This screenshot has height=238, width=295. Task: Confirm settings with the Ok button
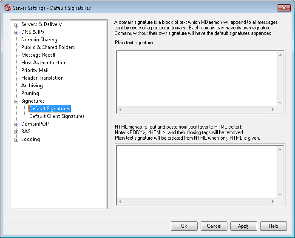184,226
